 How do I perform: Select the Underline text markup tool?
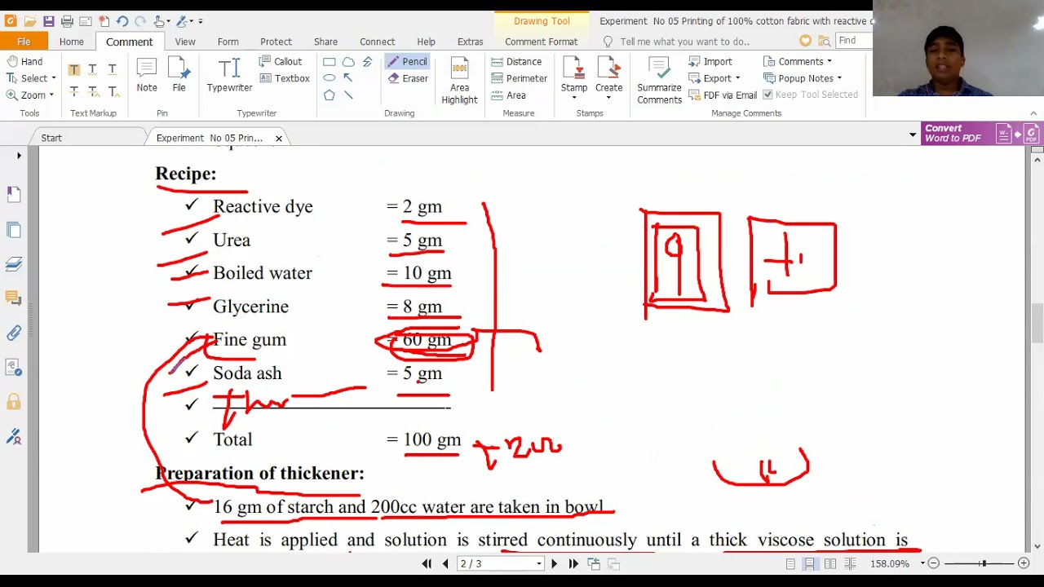(112, 69)
